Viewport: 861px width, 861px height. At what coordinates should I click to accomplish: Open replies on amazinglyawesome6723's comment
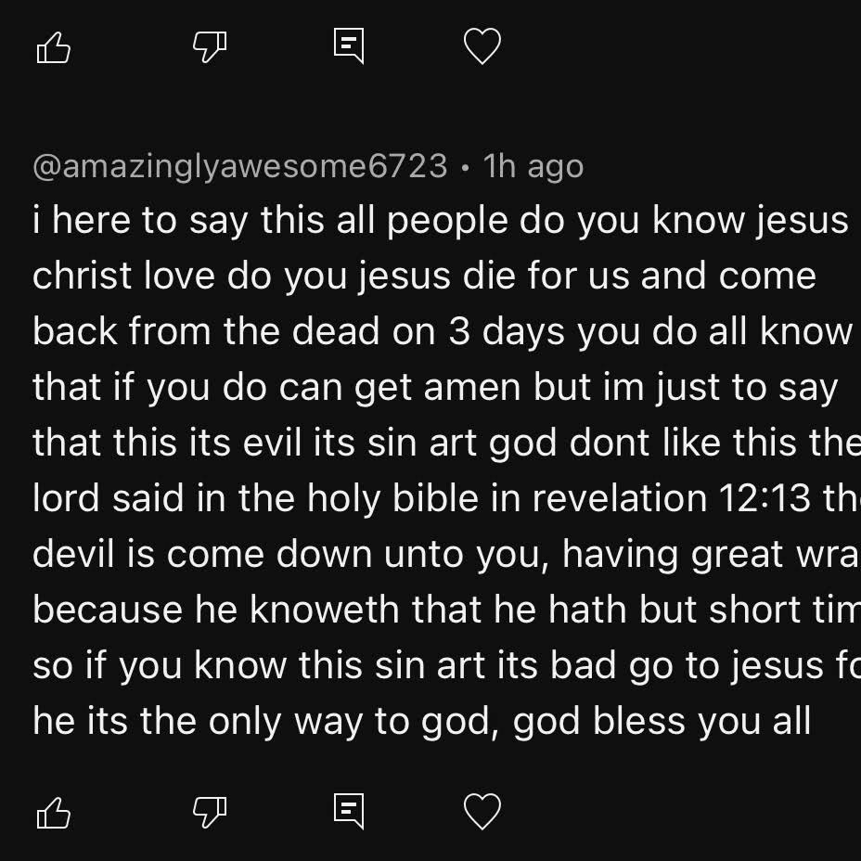tap(349, 811)
